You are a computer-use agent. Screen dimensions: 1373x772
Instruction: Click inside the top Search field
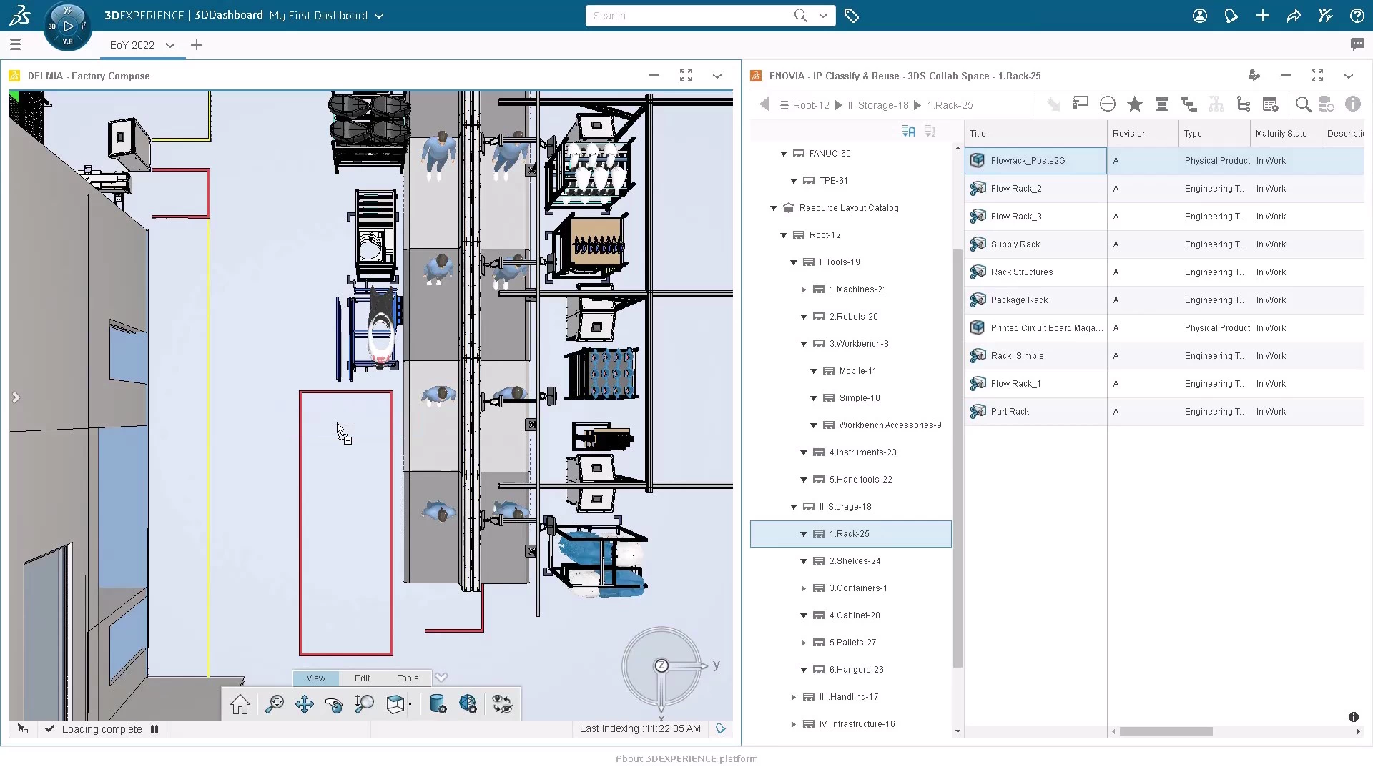[x=686, y=15]
